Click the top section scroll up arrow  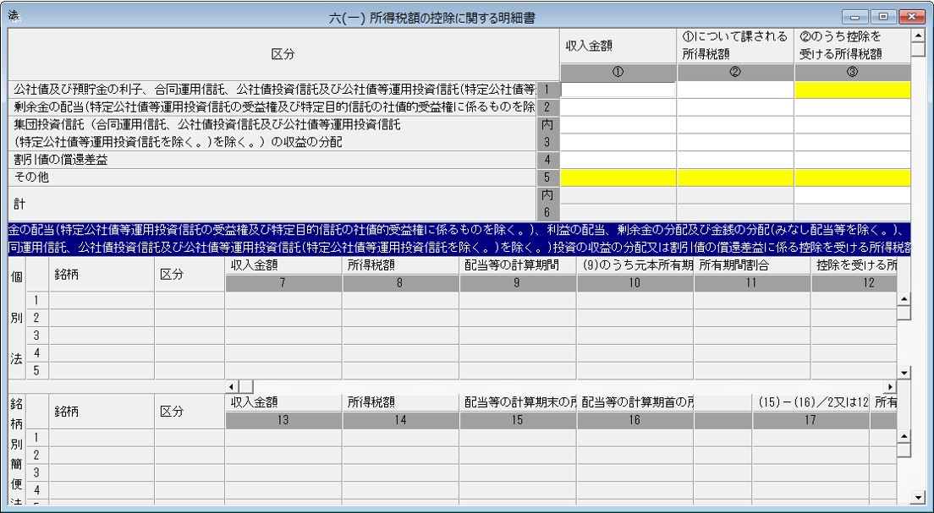[917, 35]
